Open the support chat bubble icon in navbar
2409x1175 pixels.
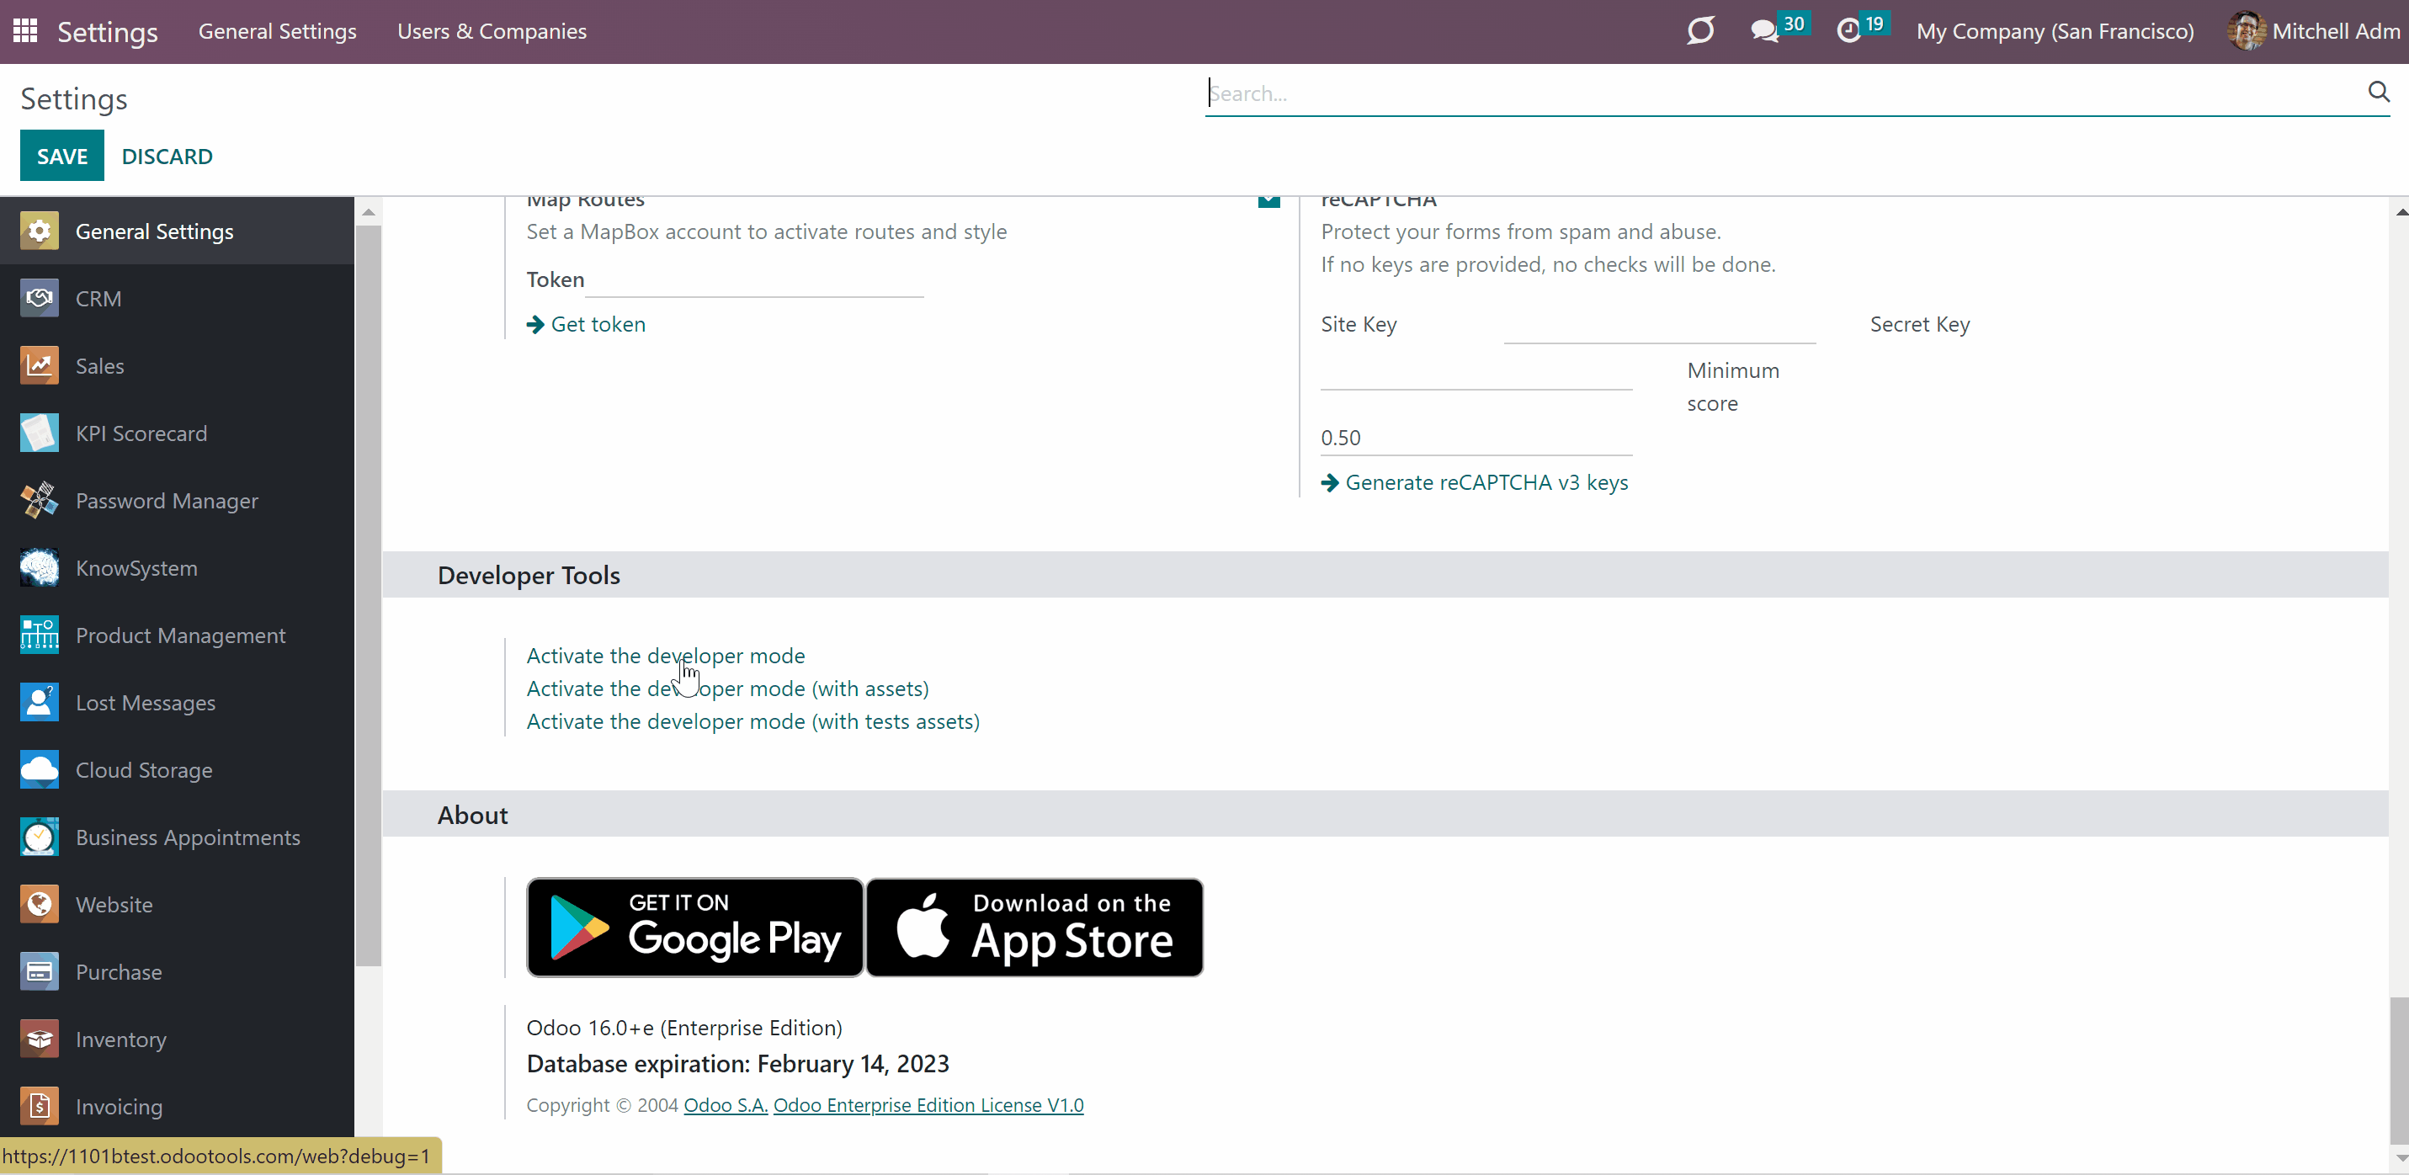click(x=1700, y=31)
